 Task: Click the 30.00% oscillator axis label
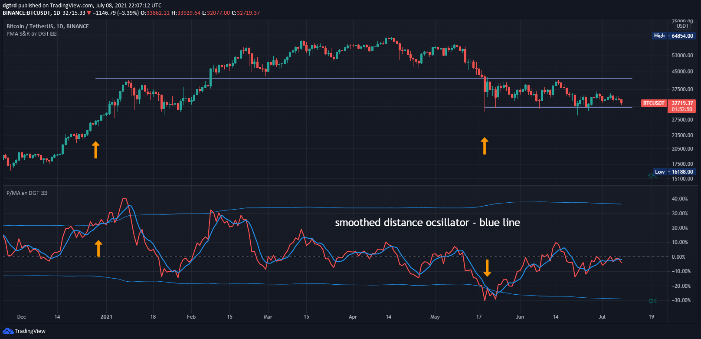click(680, 214)
